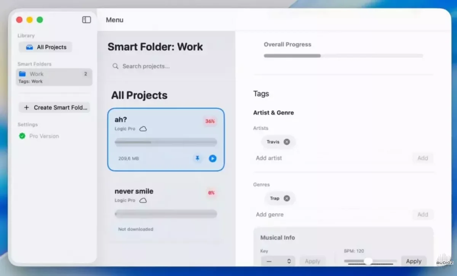Screen dimensions: 457x276
Task: Click the Not downloaded status text
Action: (136, 229)
